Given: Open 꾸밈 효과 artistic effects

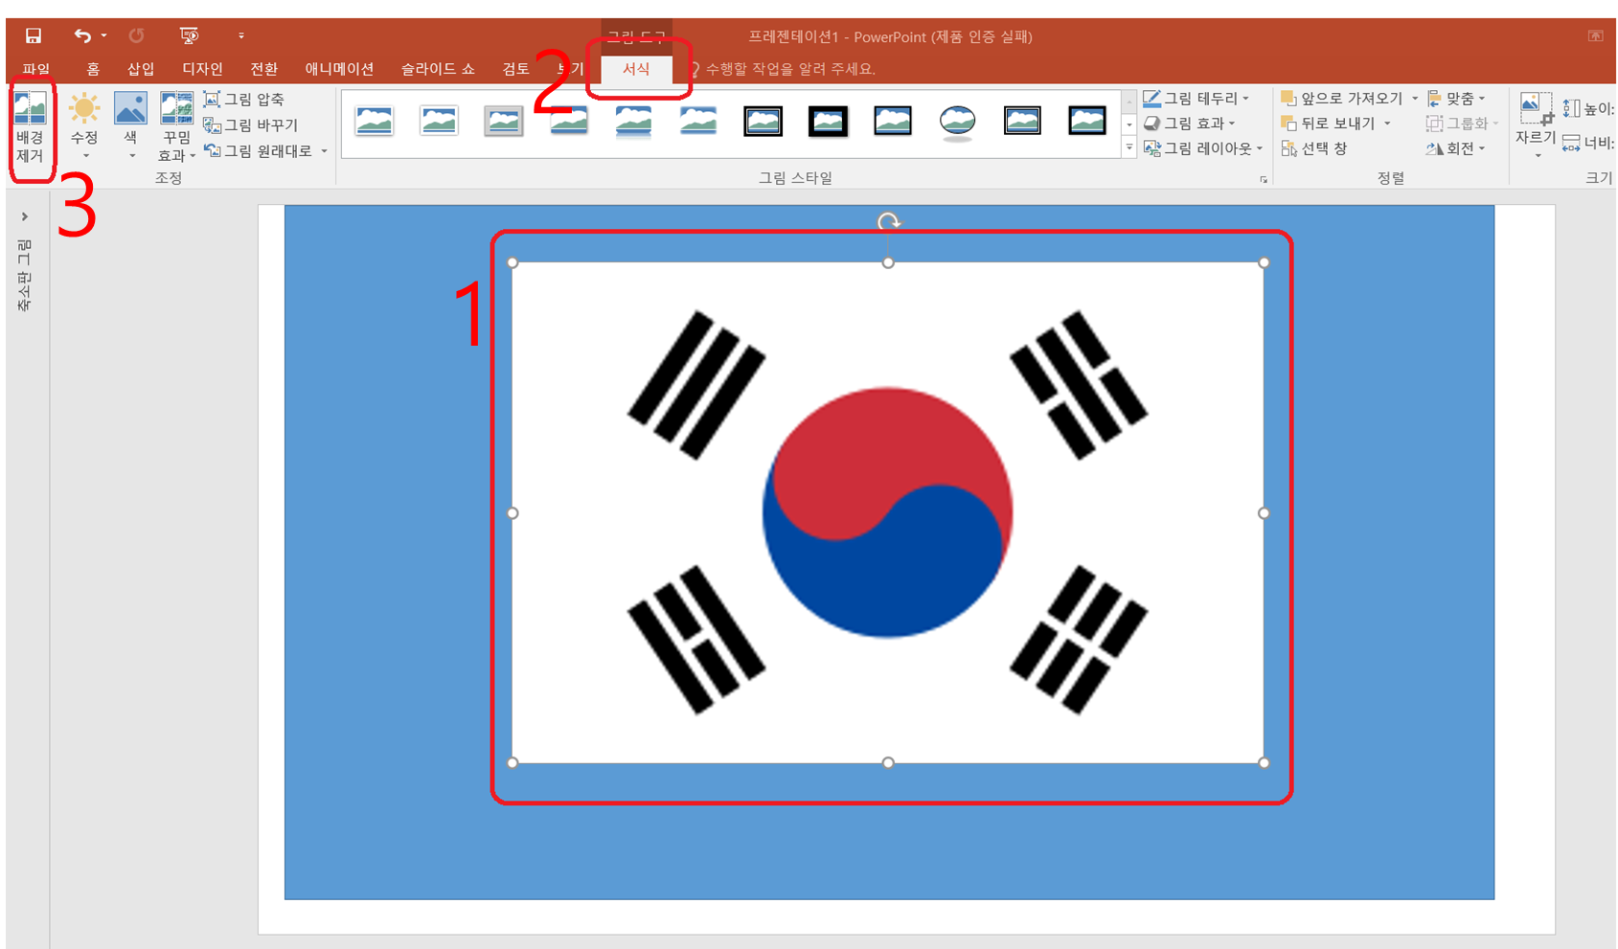Looking at the screenshot, I should coord(176,127).
